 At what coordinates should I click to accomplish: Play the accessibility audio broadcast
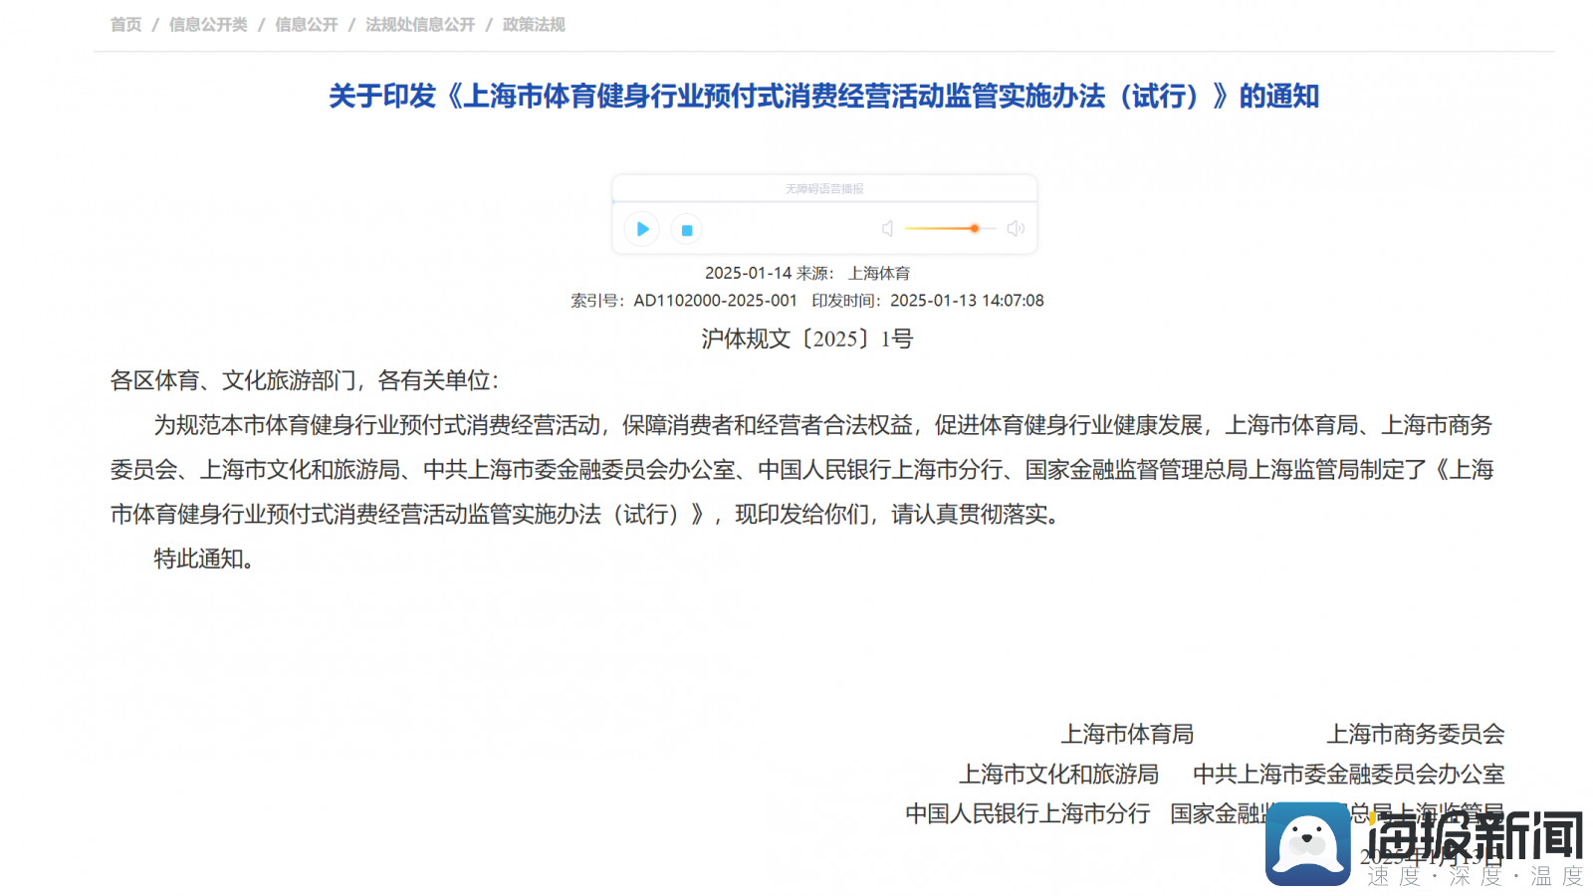(x=642, y=229)
